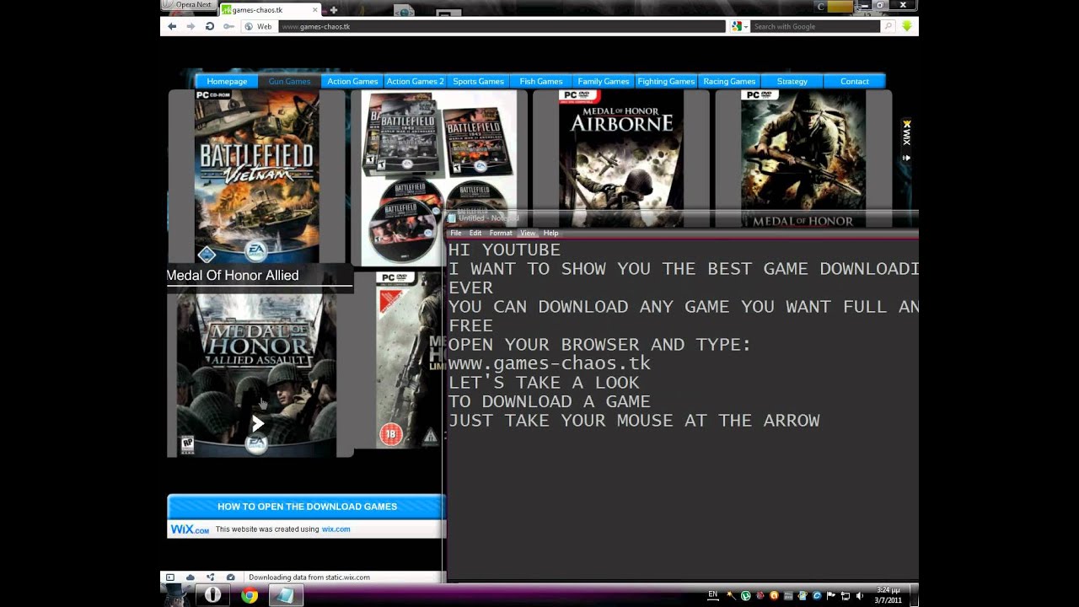Click the Opera forward arrow button

pos(191,26)
